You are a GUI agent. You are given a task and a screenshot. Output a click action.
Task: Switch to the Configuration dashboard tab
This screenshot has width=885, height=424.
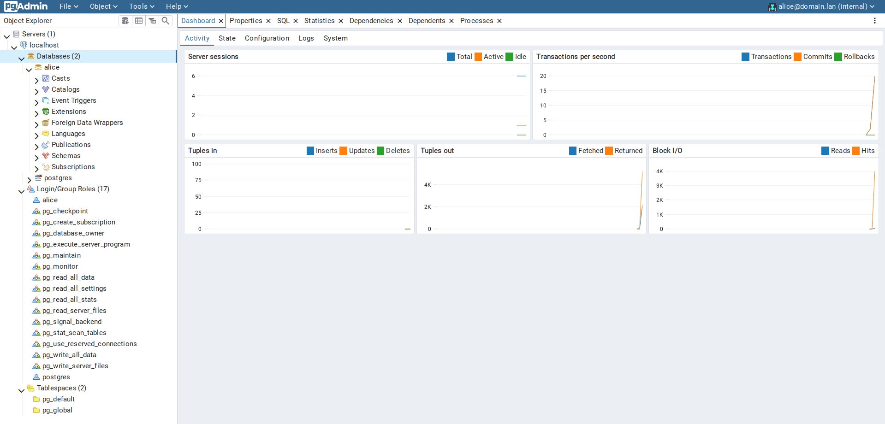pos(267,38)
